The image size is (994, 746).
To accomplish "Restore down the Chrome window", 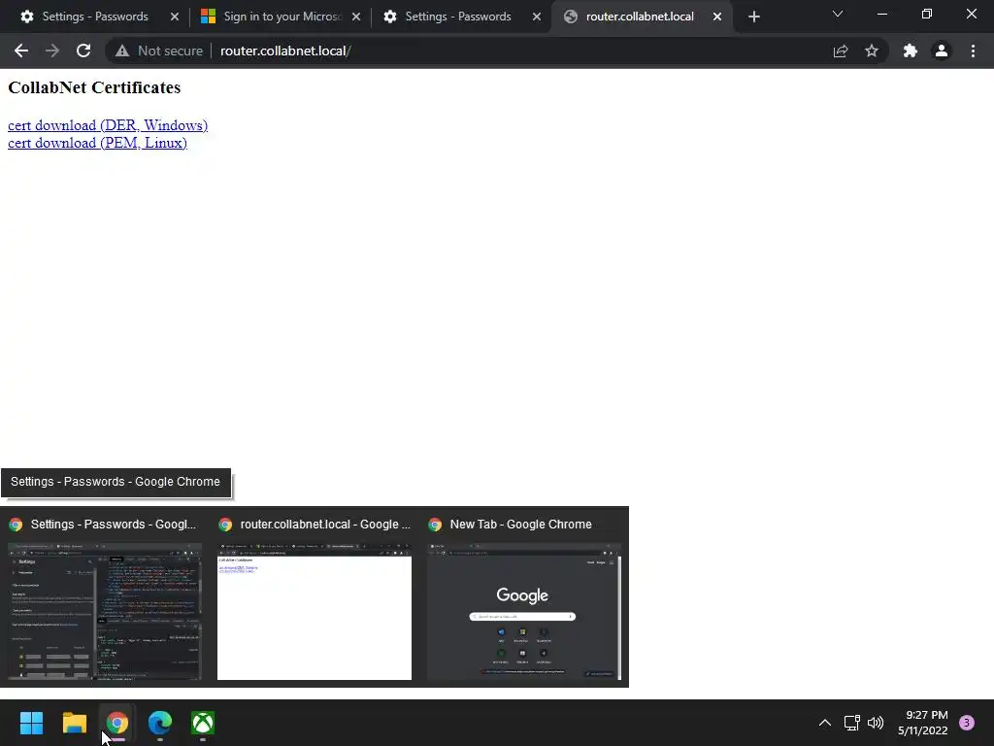I will click(x=927, y=14).
